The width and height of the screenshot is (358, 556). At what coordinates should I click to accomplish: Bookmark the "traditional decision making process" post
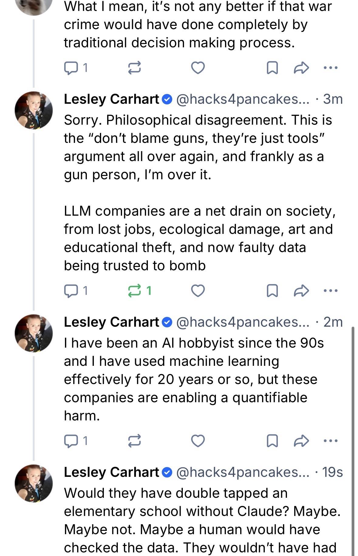(272, 68)
